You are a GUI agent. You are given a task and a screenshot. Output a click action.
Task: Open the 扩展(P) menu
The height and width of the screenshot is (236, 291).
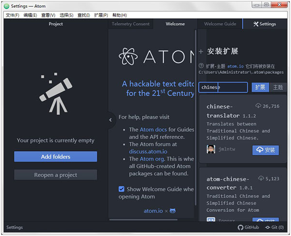click(101, 15)
